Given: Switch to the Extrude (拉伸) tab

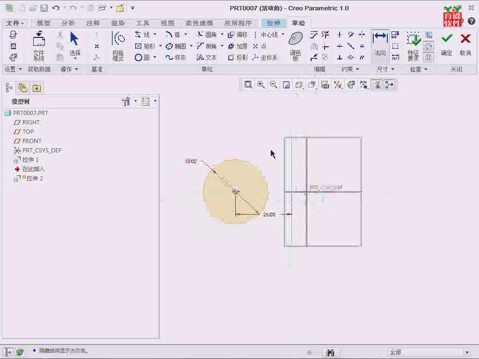Looking at the screenshot, I should (273, 23).
